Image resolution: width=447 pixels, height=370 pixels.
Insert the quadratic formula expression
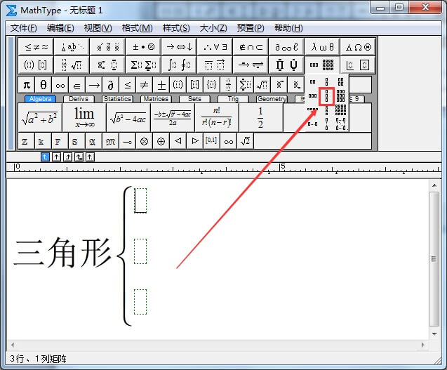[173, 117]
